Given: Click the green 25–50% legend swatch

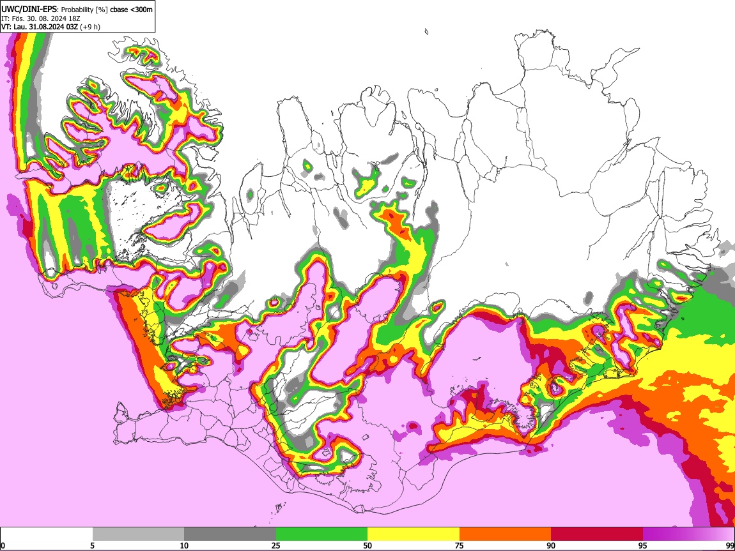Looking at the screenshot, I should pos(321,534).
